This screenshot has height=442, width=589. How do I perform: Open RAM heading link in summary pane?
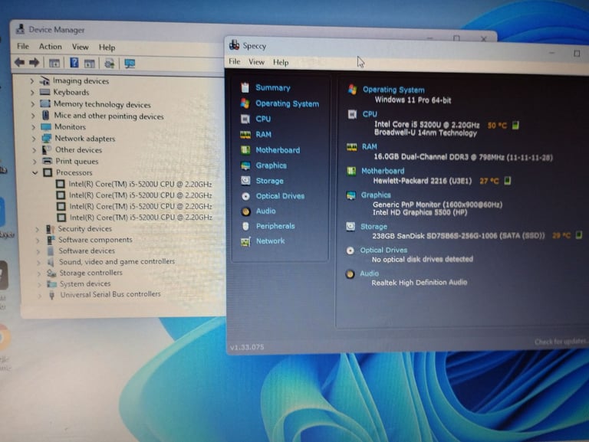pos(369,147)
